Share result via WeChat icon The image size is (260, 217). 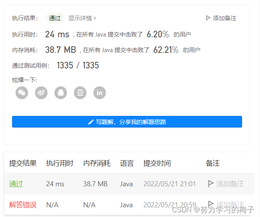[x=22, y=93]
